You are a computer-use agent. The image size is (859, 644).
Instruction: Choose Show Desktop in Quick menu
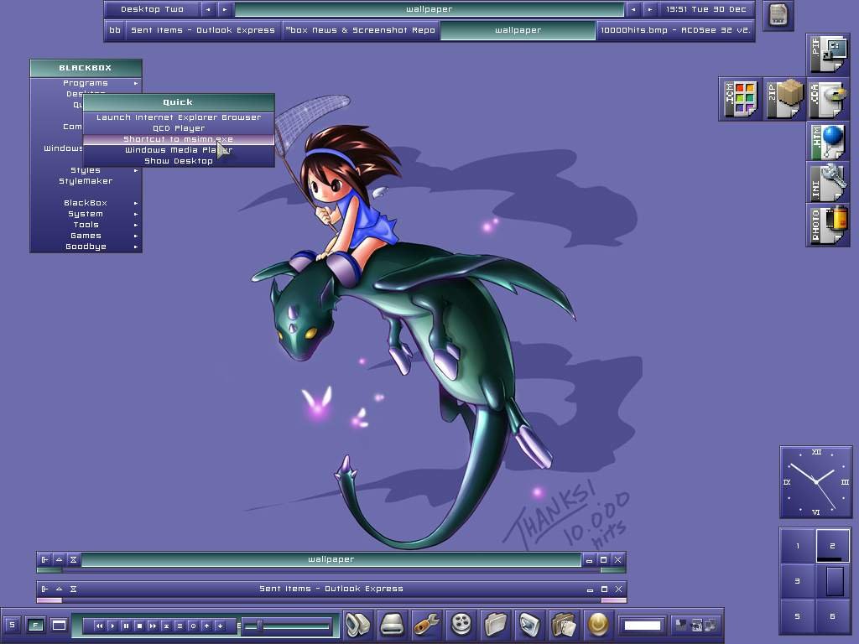[x=179, y=161]
